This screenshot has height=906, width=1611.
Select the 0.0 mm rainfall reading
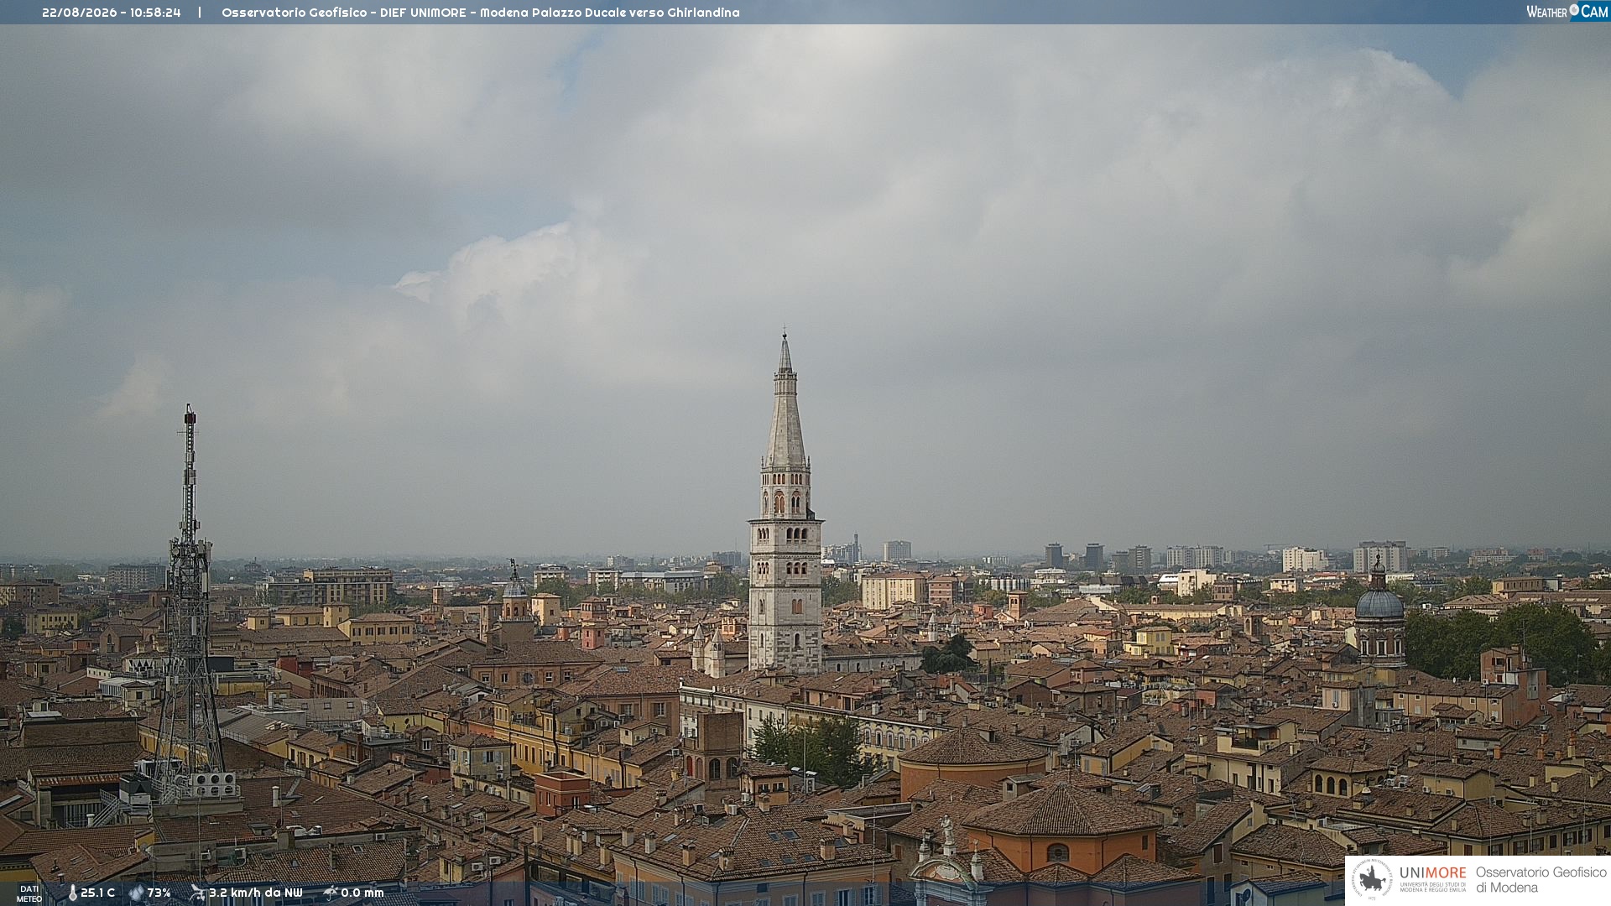362,893
